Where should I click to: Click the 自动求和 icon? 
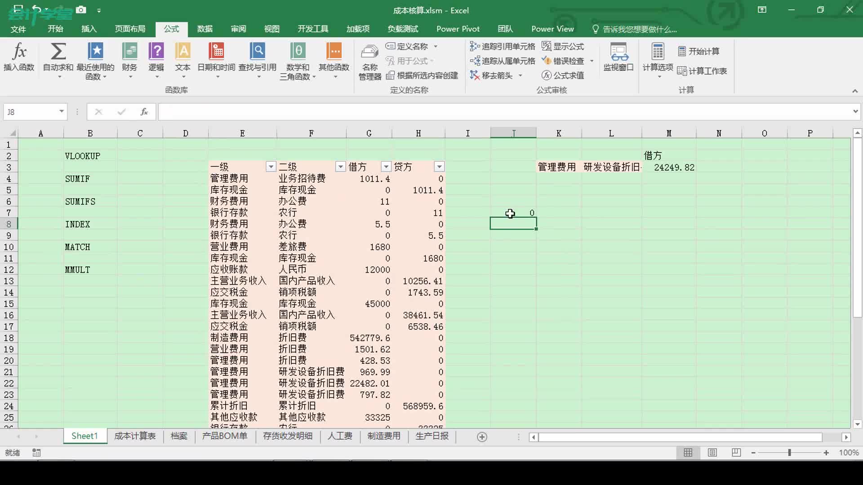pyautogui.click(x=58, y=52)
